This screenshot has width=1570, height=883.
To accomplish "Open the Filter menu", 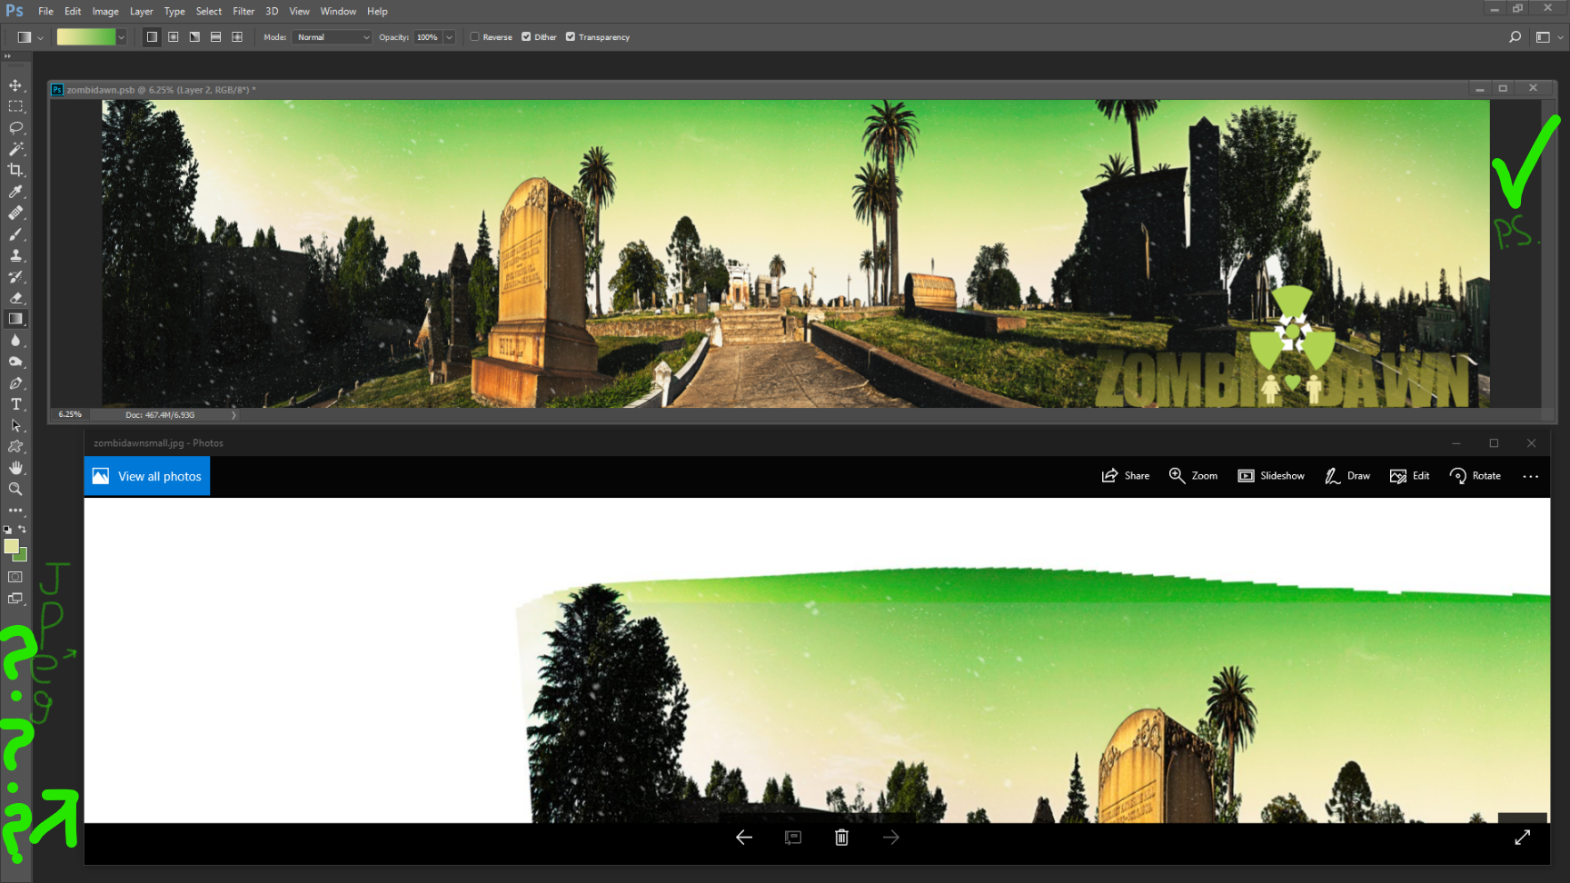I will click(x=243, y=11).
